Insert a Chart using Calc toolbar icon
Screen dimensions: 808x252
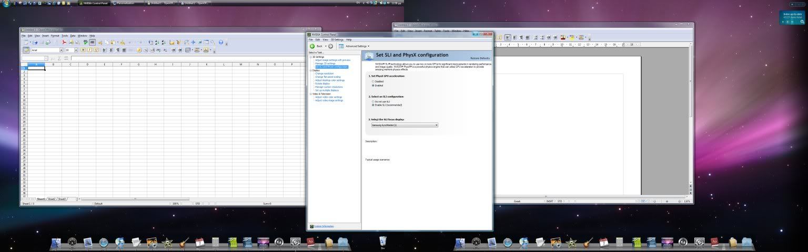click(171, 43)
